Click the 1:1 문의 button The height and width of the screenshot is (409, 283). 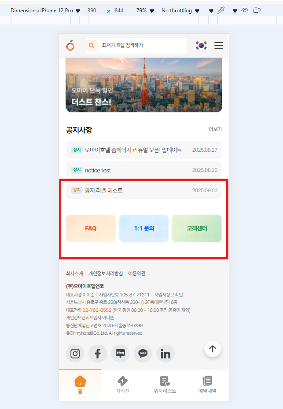[x=144, y=229]
